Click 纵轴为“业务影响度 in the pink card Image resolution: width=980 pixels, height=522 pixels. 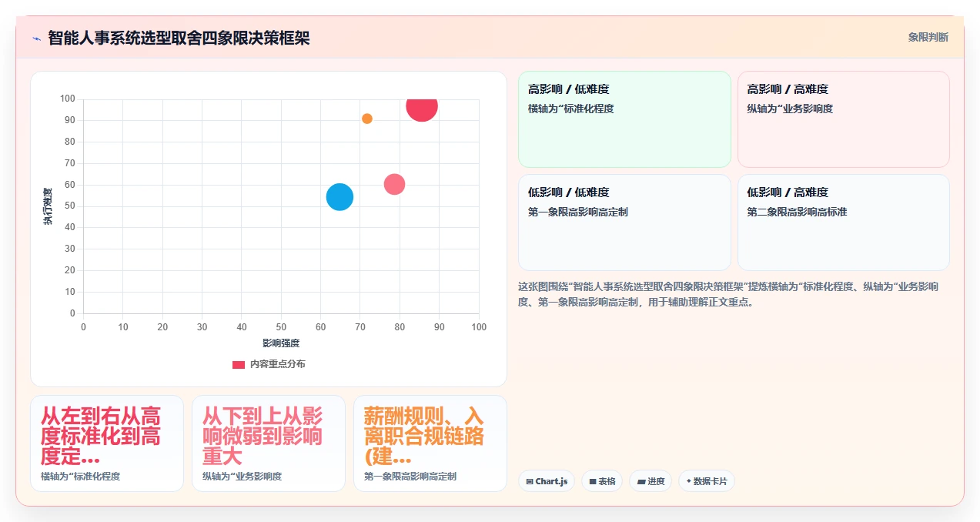(x=790, y=109)
